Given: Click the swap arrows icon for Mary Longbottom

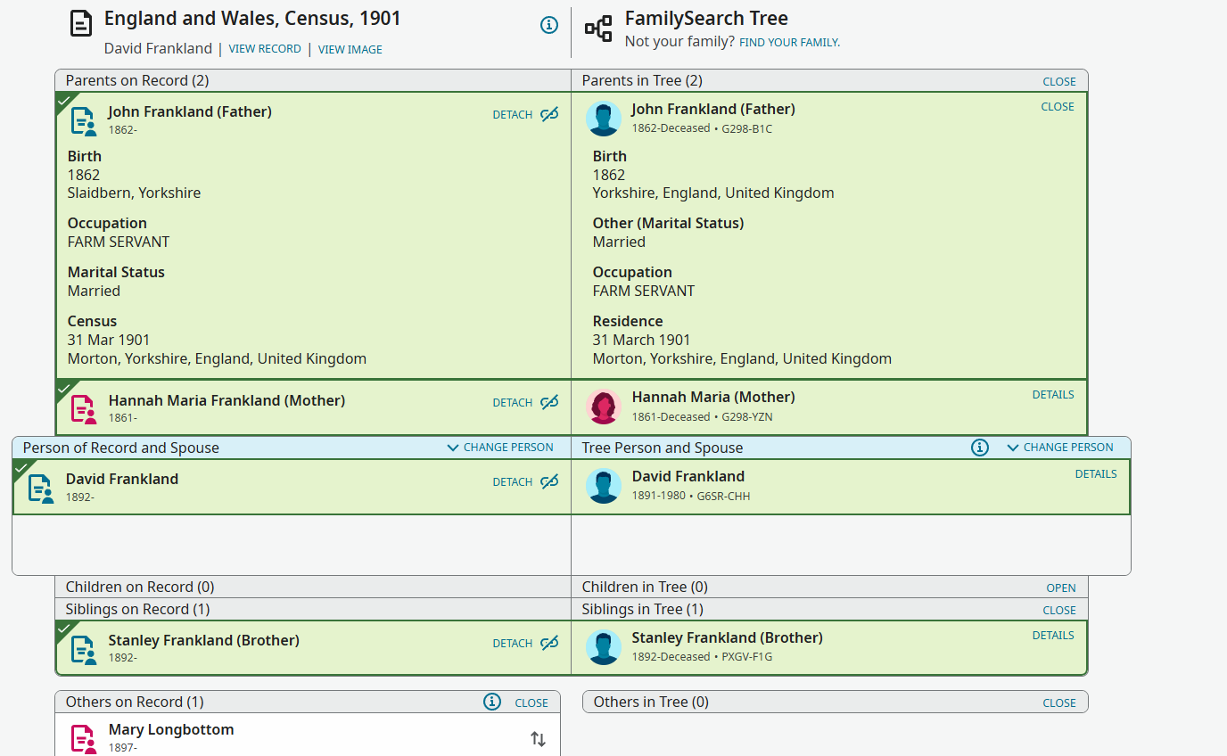Looking at the screenshot, I should [538, 739].
